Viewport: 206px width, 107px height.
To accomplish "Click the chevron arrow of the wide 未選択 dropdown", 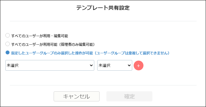I will point(91,65).
